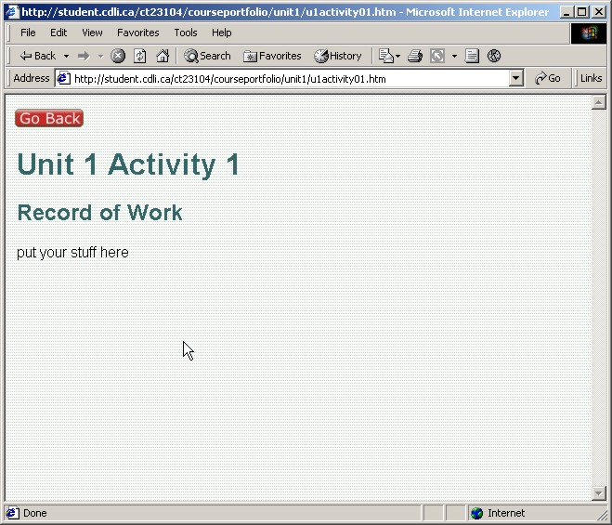This screenshot has height=525, width=612.
Task: Click the Edit page toolbar icon
Action: click(x=437, y=57)
